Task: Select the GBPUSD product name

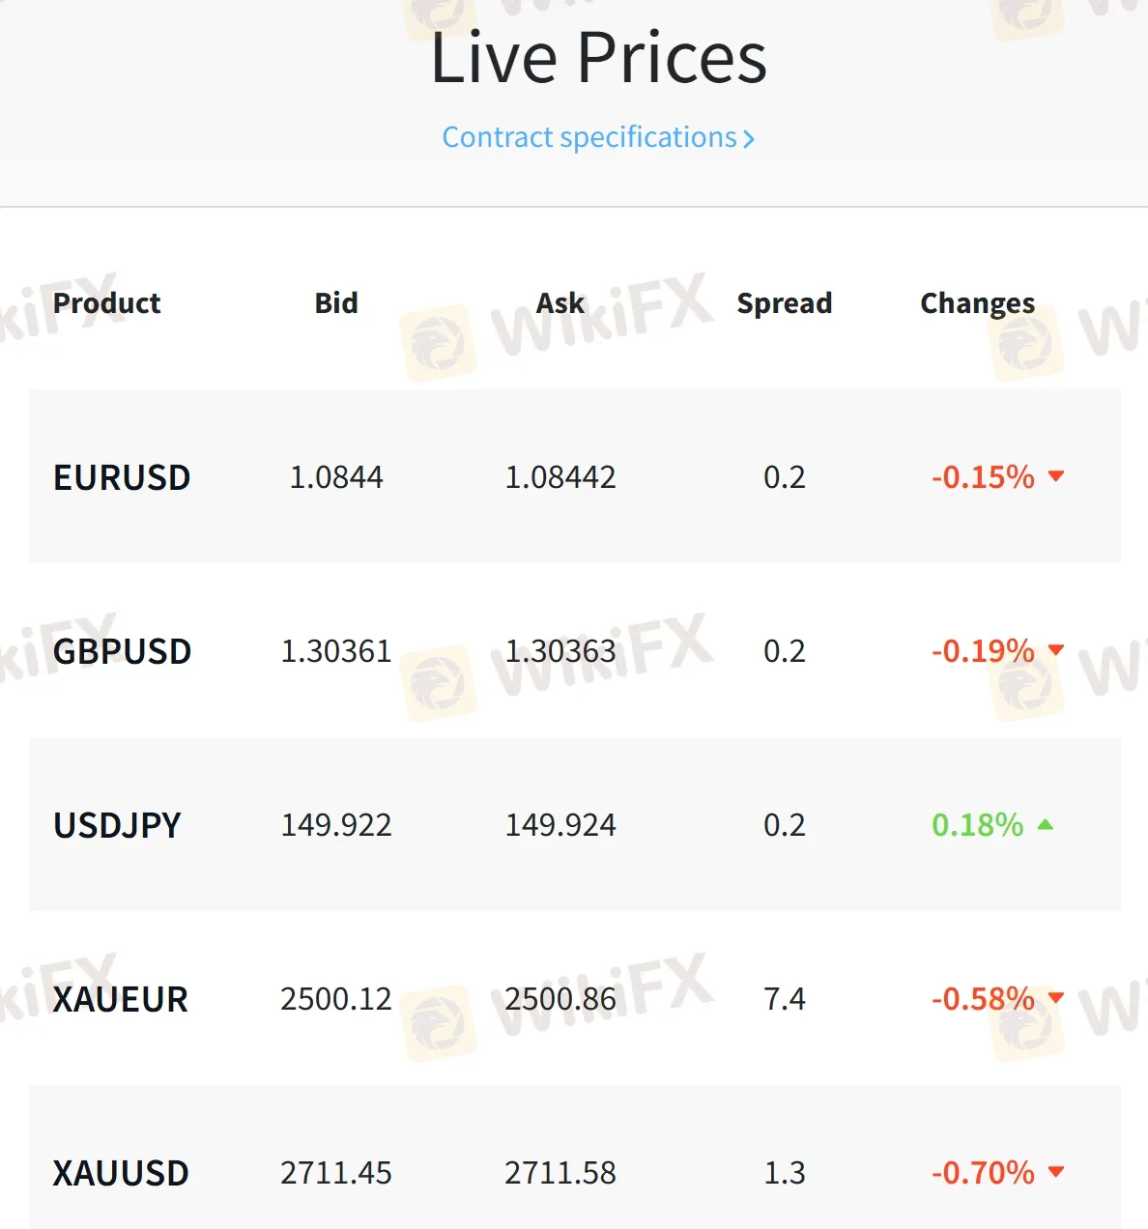Action: click(122, 651)
